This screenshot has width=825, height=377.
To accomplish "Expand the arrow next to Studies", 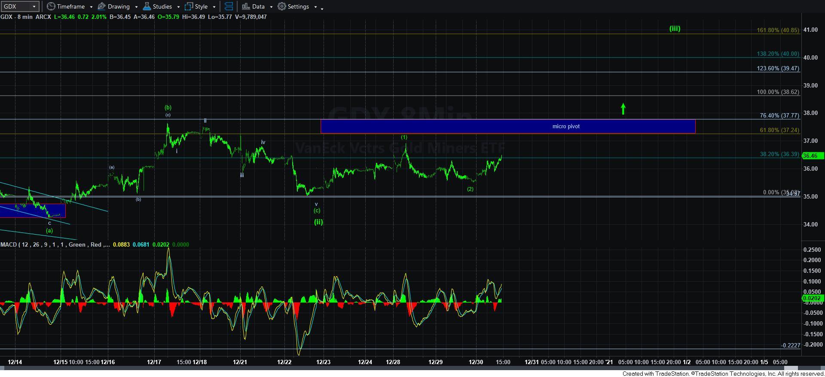I will [x=178, y=7].
